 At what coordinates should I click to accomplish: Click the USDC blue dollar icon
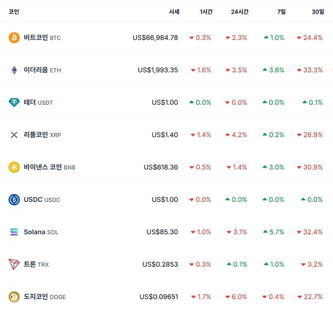click(14, 199)
